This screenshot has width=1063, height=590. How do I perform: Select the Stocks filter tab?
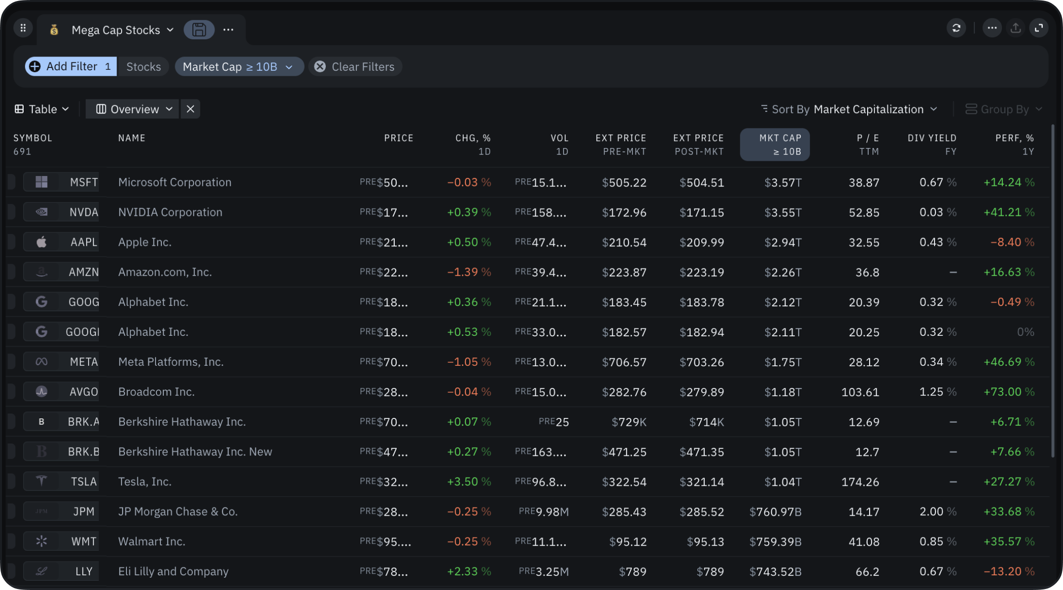[143, 66]
